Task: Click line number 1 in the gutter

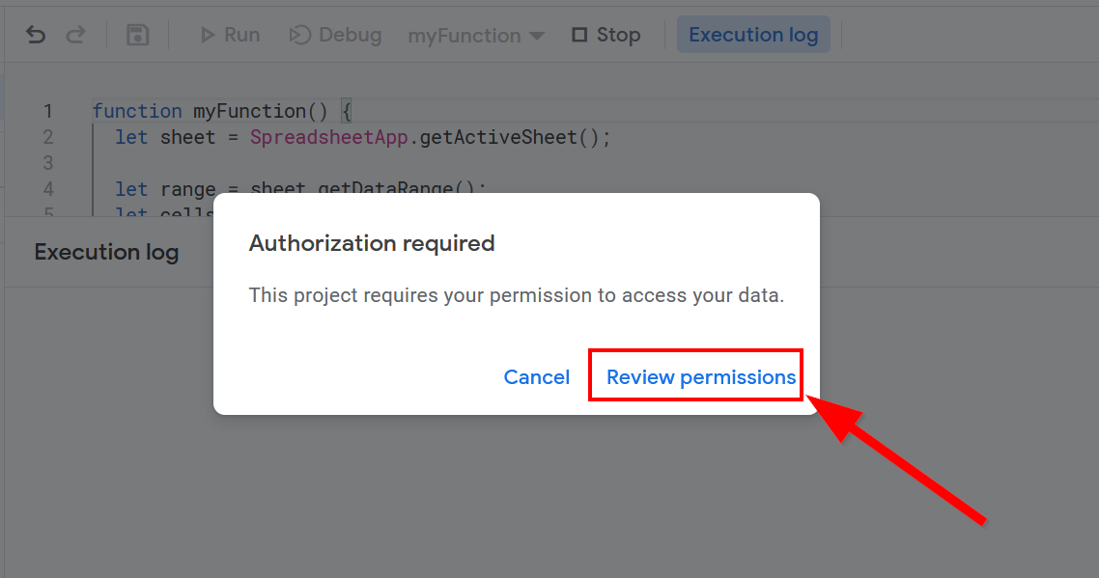Action: 48,111
